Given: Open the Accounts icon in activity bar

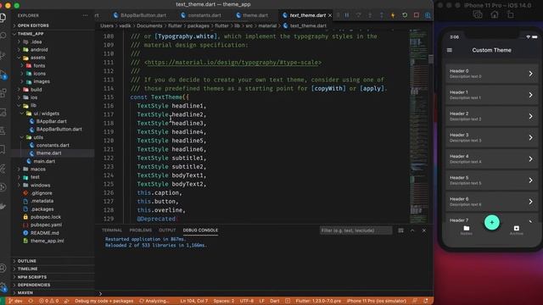Looking at the screenshot, I should 3,268.
